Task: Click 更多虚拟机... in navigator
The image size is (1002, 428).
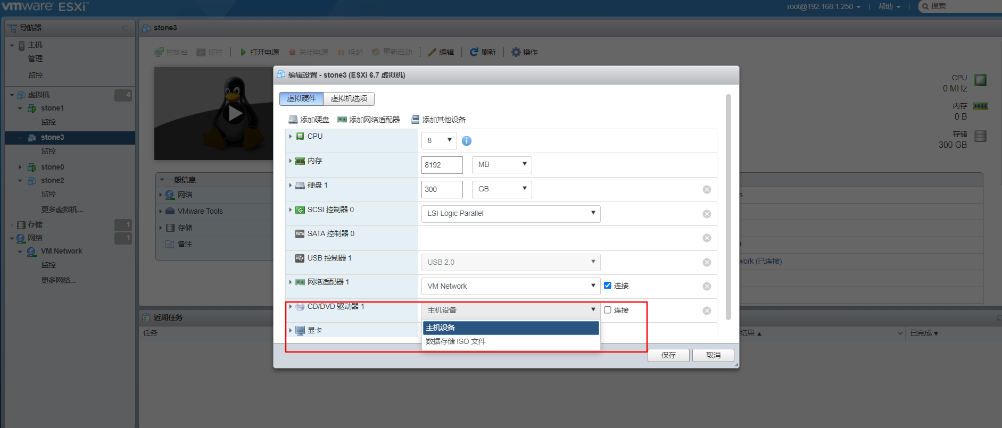Action: [x=62, y=210]
